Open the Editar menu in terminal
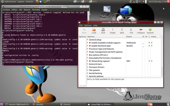The width and height of the screenshot is (170, 106). tap(14, 10)
